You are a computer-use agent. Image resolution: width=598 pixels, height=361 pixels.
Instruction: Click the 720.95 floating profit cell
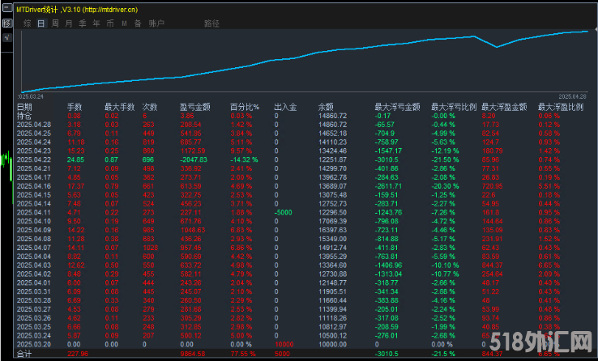click(x=493, y=186)
